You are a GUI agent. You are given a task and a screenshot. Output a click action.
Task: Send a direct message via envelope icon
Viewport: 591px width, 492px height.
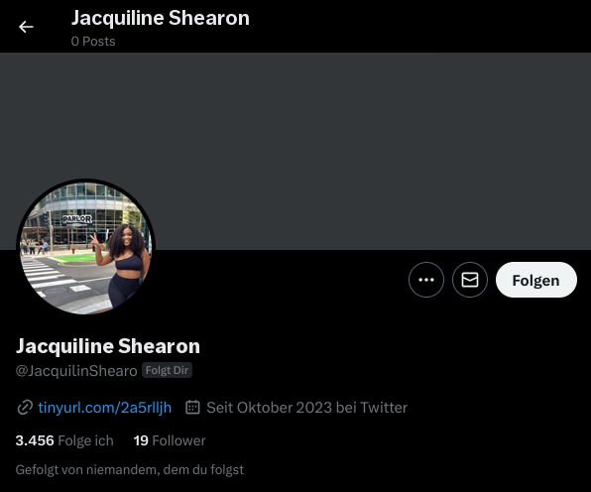(x=470, y=280)
